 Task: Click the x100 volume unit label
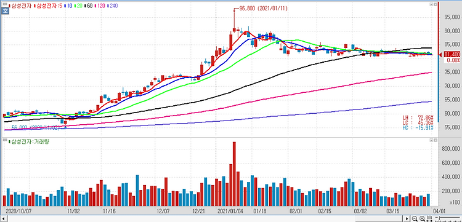(x=455, y=203)
